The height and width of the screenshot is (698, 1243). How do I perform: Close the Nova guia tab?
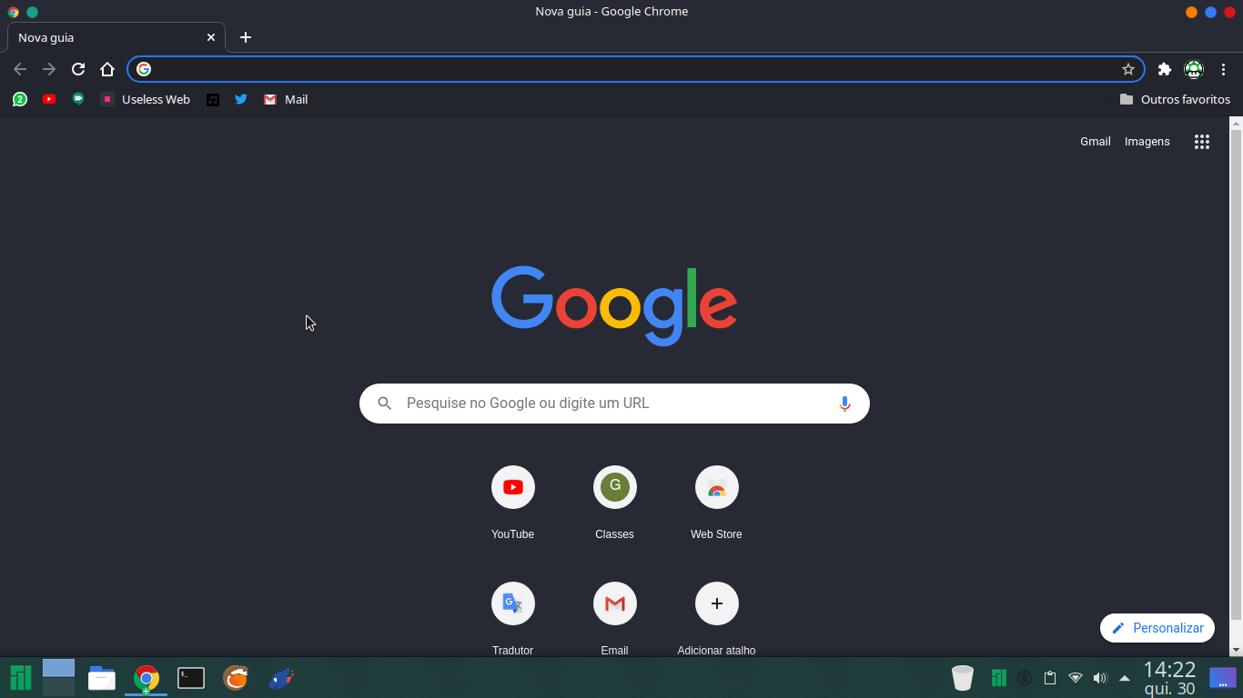click(x=211, y=37)
